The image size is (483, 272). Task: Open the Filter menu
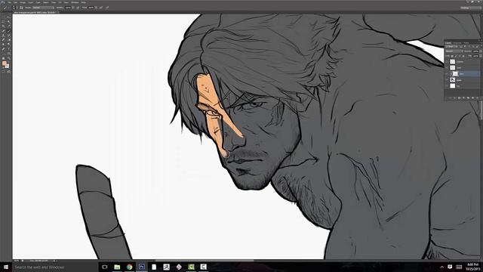[54, 2]
